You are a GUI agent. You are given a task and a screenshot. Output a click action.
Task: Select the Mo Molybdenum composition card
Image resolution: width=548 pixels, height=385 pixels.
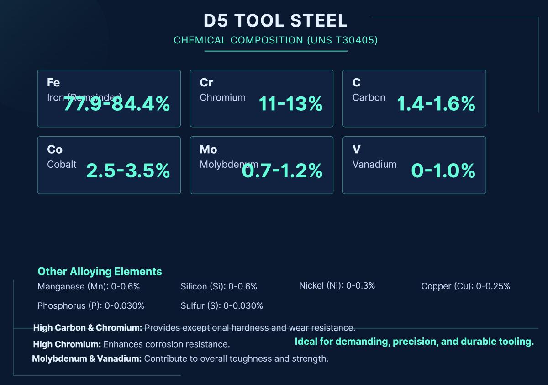(x=261, y=165)
